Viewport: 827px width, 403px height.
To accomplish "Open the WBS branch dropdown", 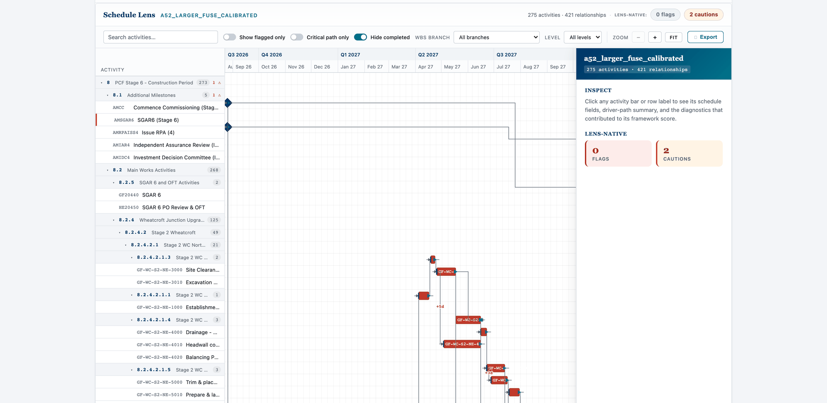I will tap(496, 37).
